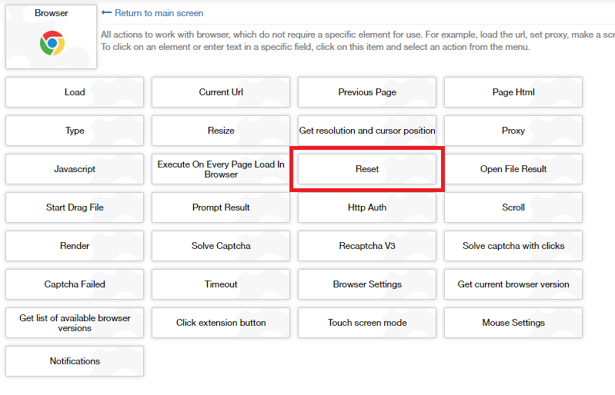Open Browser Settings action
615x395 pixels.
[367, 284]
